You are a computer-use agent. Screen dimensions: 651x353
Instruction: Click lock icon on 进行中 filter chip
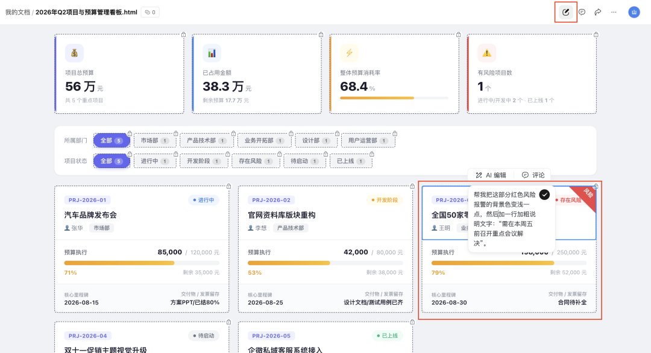(x=175, y=154)
